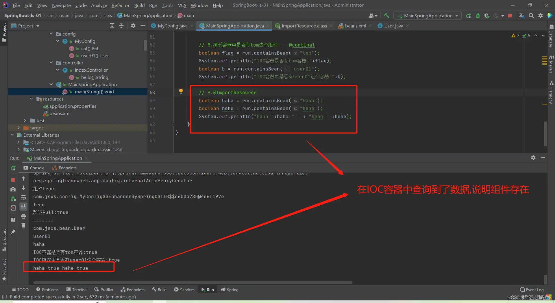This screenshot has width=555, height=303.
Task: Stop the running application using the red square in the top toolbar
Action: click(510, 16)
